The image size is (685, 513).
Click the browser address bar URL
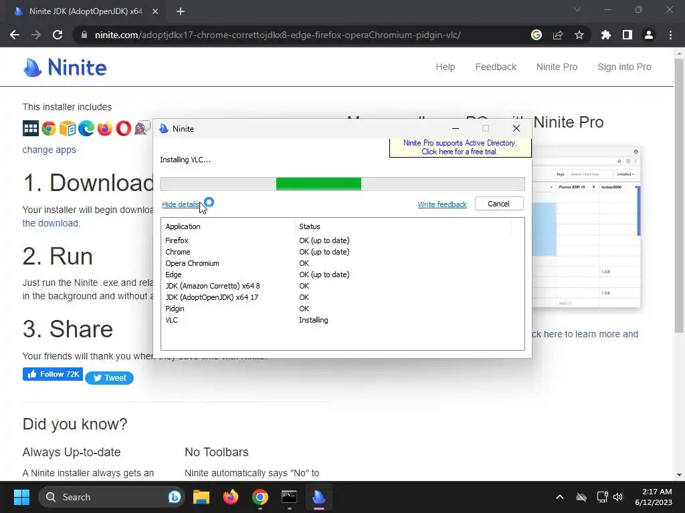[278, 35]
